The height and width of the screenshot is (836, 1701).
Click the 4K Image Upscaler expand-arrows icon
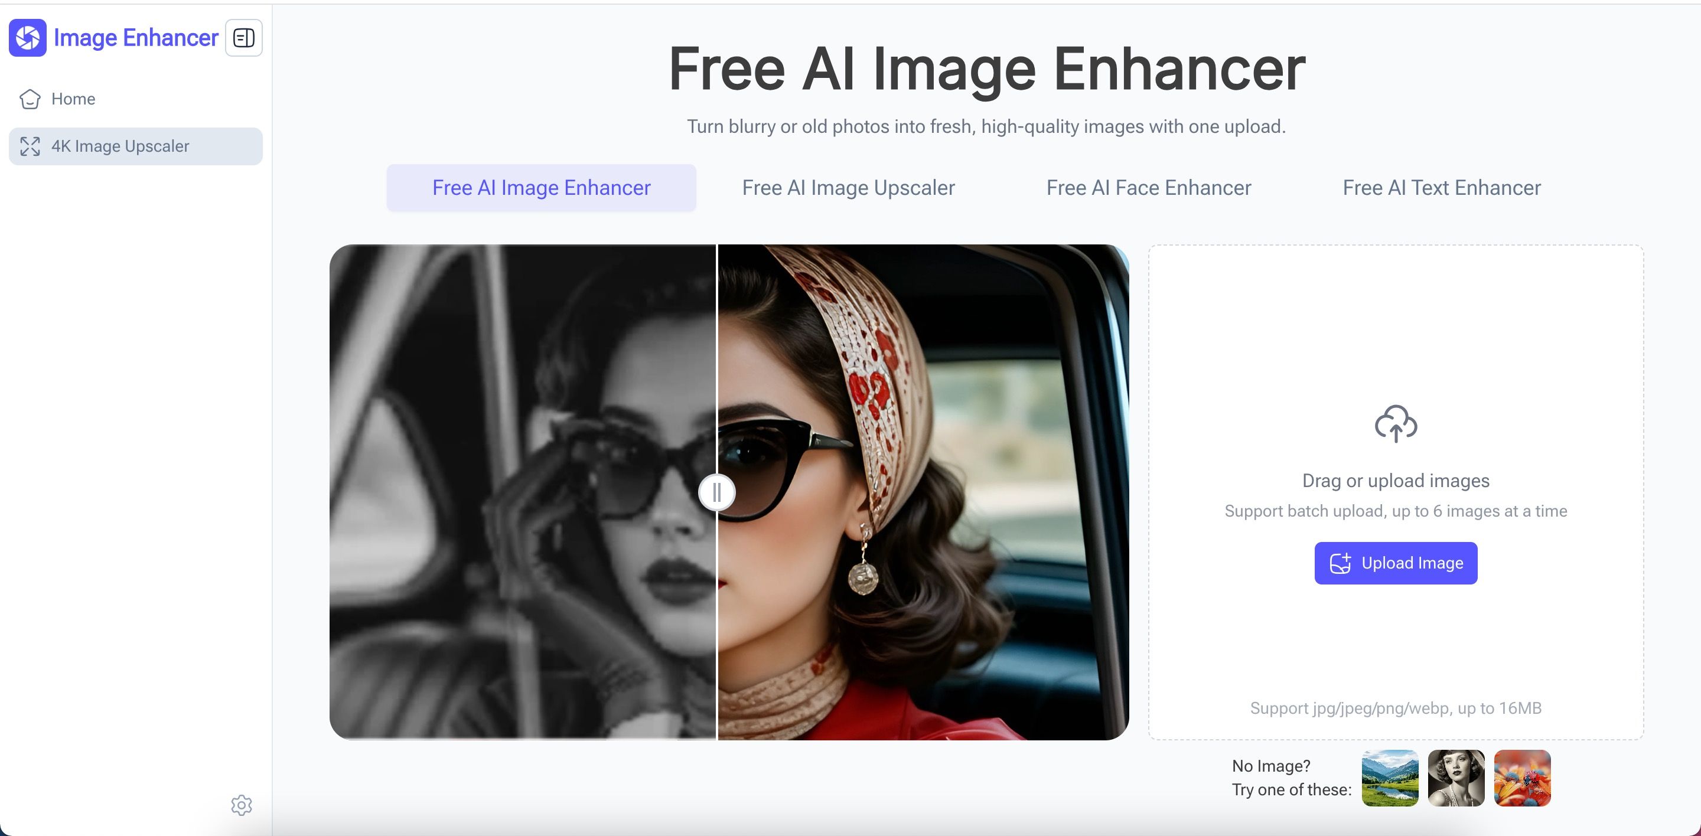click(30, 146)
